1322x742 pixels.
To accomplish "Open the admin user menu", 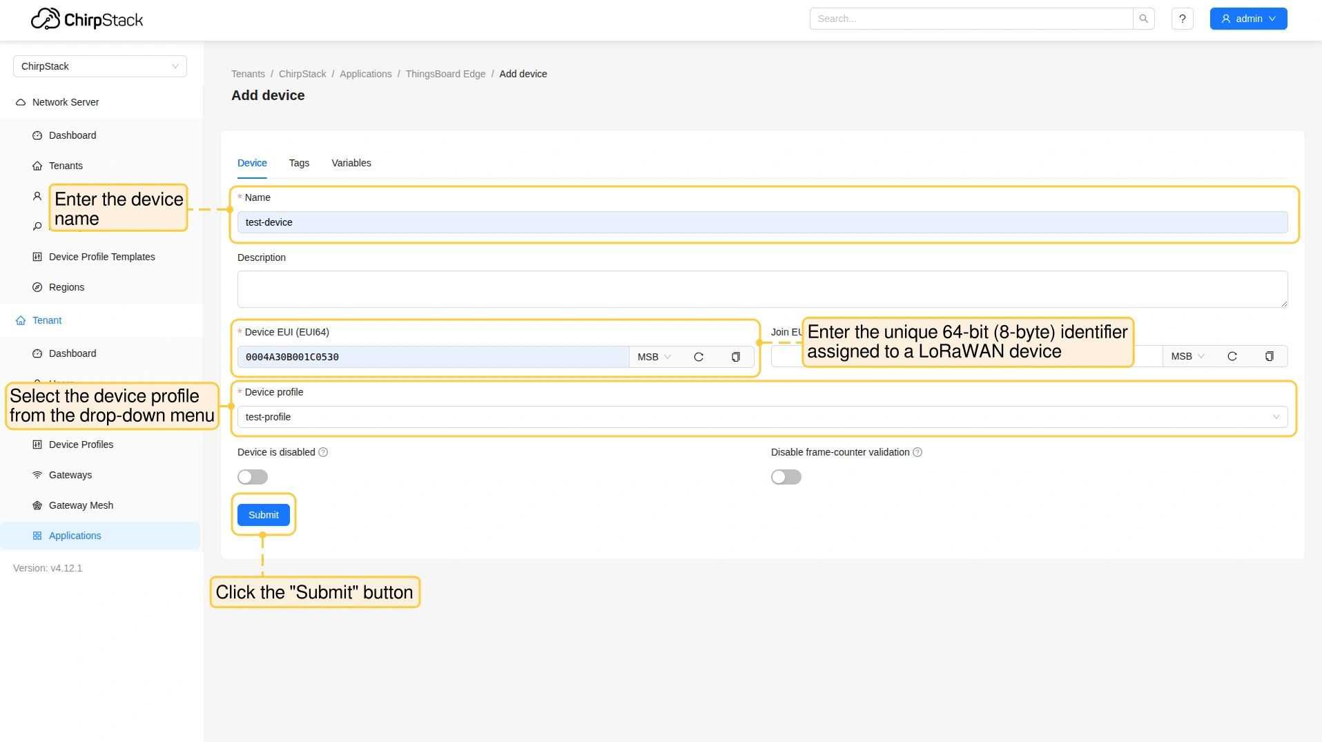I will (1248, 19).
